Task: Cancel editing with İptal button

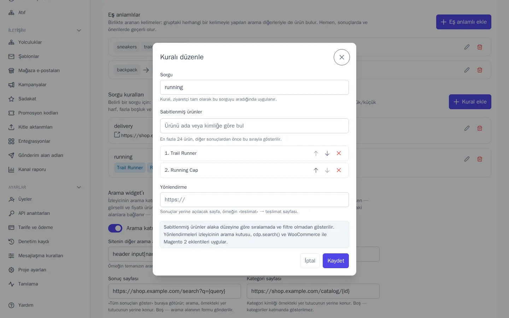Action: (310, 261)
